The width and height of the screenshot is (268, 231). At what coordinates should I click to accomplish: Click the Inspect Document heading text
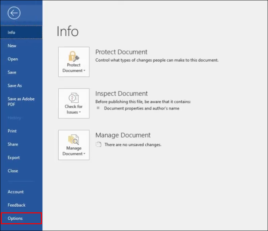[121, 94]
